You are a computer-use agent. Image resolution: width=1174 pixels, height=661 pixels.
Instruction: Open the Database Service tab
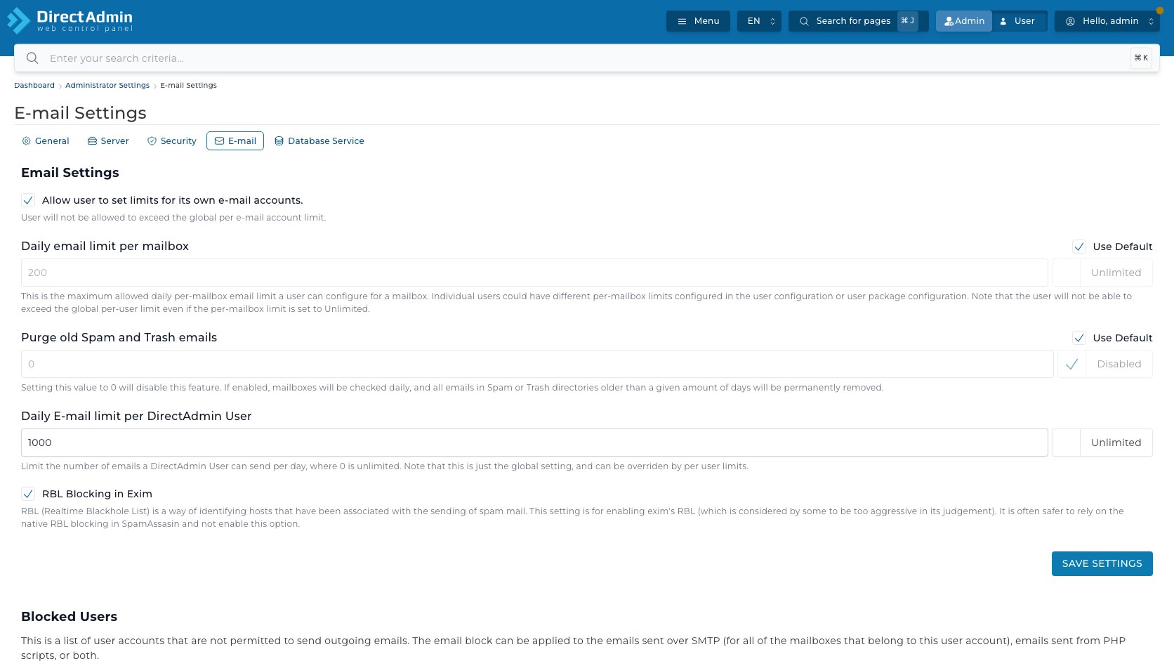tap(319, 141)
